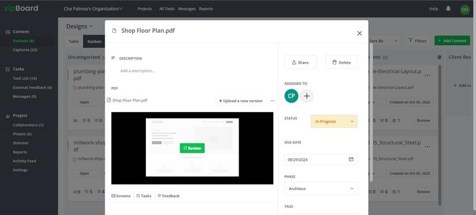
Task: Select the Kanban view tab
Action: 95,42
